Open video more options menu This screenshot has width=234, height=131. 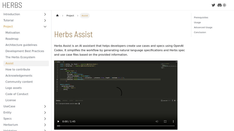click(x=173, y=122)
